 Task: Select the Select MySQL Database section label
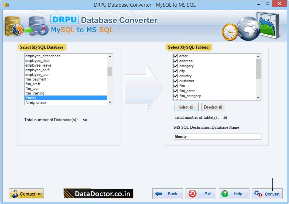pyautogui.click(x=42, y=47)
